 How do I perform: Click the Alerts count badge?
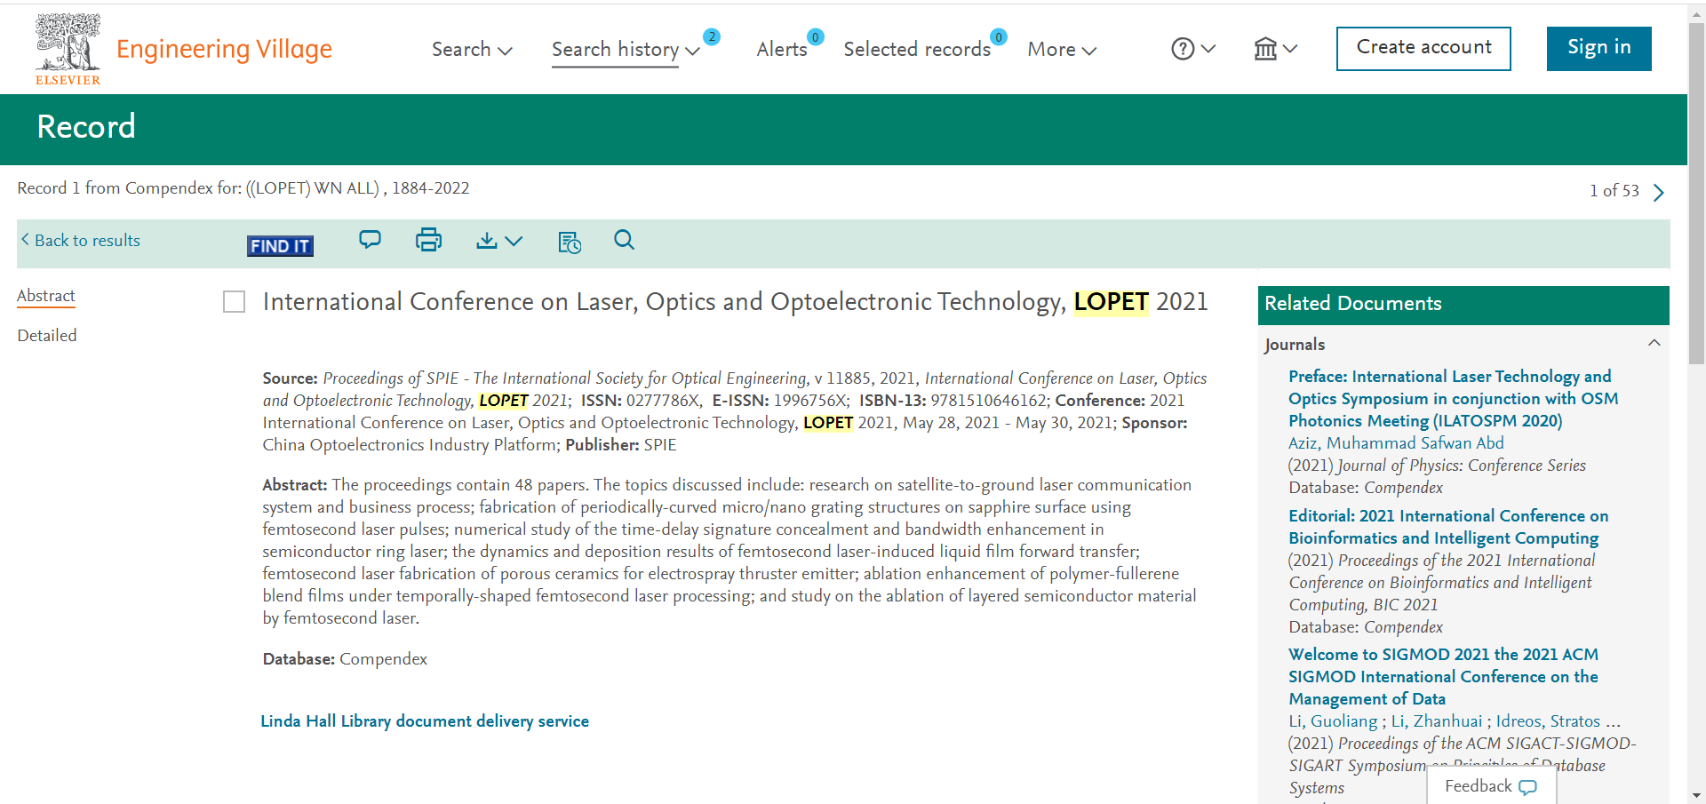815,36
